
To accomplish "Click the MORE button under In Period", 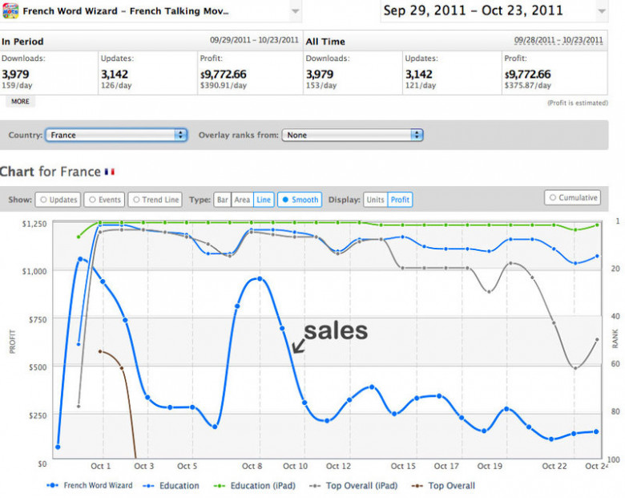I will coord(20,101).
